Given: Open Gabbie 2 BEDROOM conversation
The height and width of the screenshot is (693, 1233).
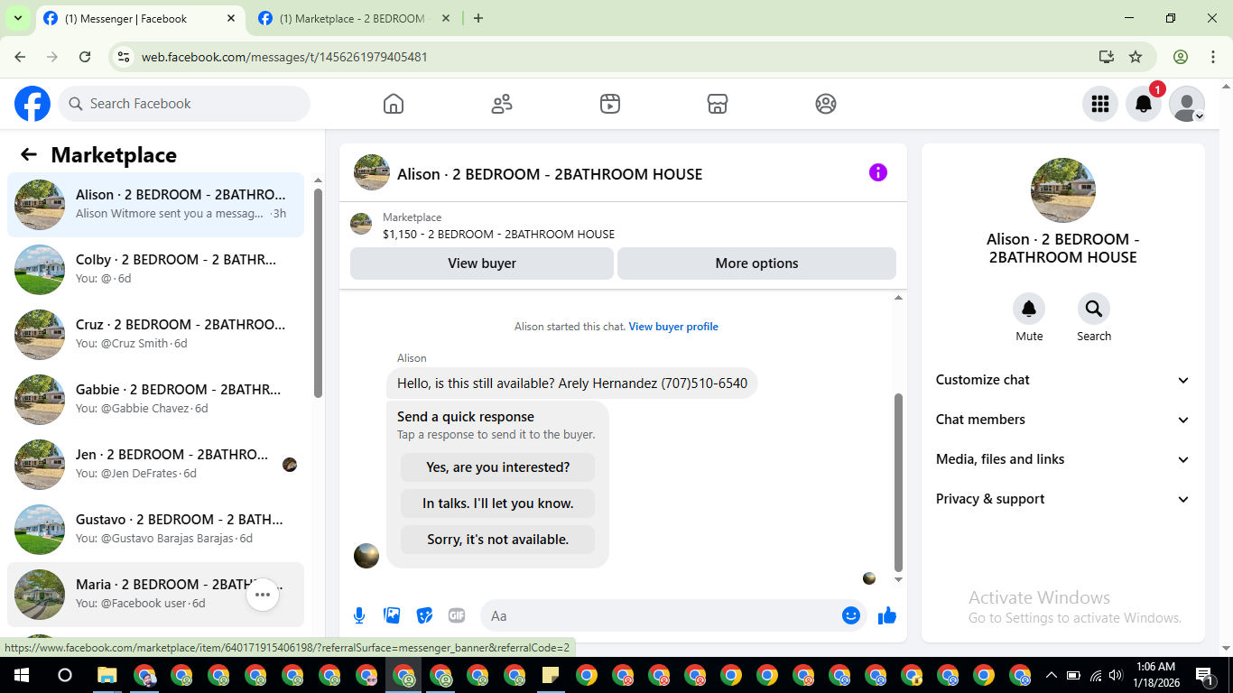Looking at the screenshot, I should tap(155, 400).
